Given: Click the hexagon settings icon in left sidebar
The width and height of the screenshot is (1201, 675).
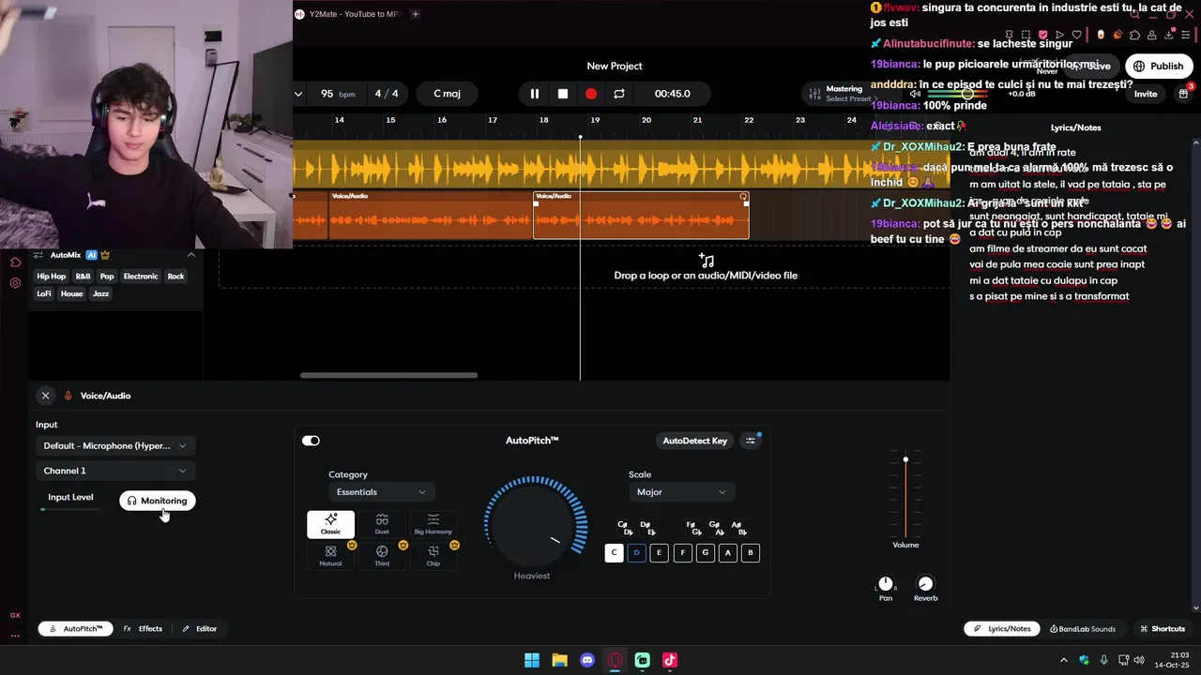Looking at the screenshot, I should 15,283.
